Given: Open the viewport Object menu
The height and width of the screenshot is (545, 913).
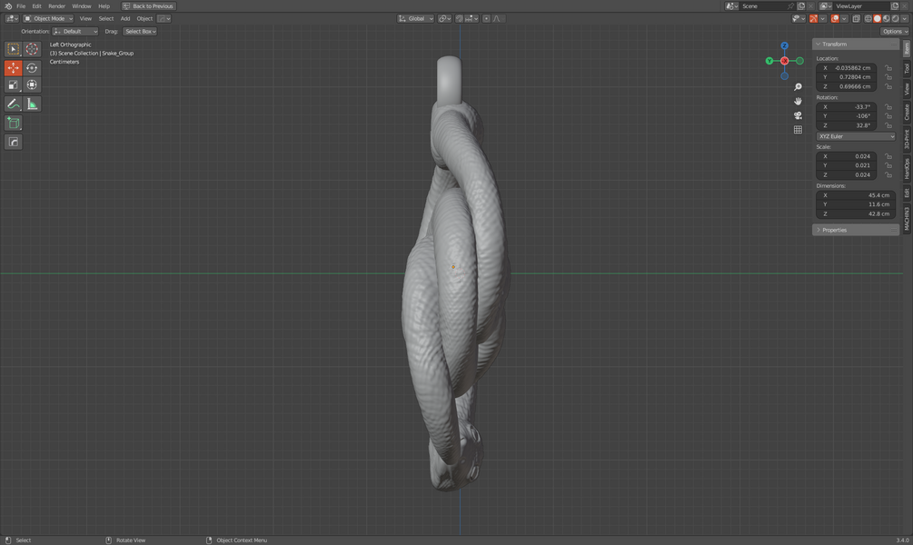Looking at the screenshot, I should (x=144, y=19).
